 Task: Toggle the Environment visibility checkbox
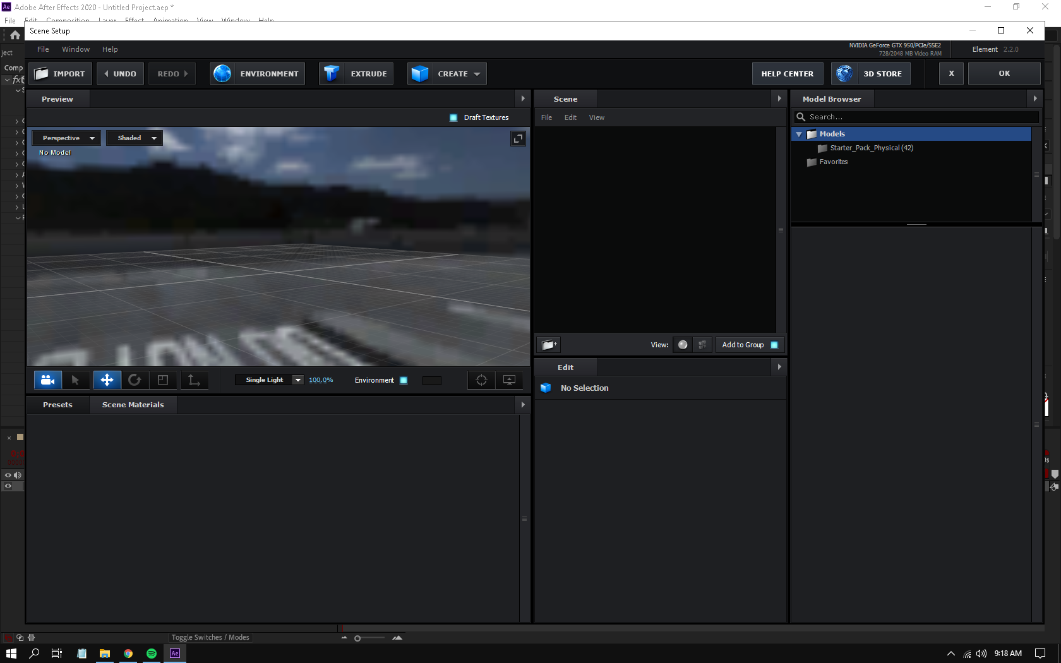click(x=403, y=380)
